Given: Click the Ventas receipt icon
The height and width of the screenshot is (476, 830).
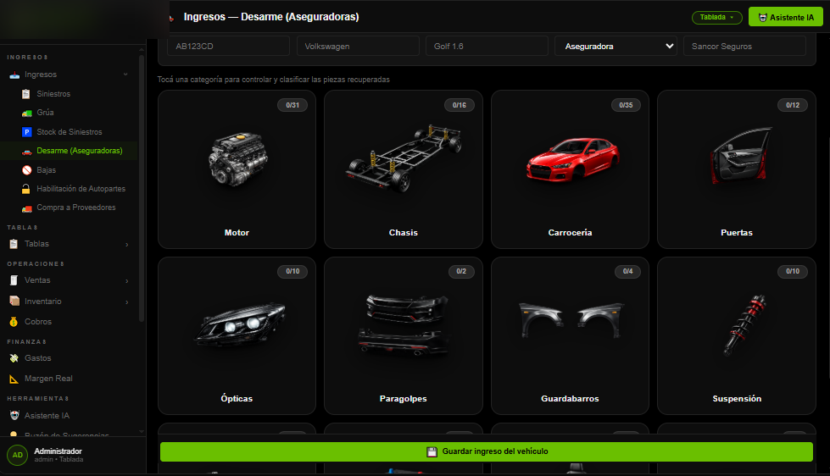Looking at the screenshot, I should (x=14, y=280).
